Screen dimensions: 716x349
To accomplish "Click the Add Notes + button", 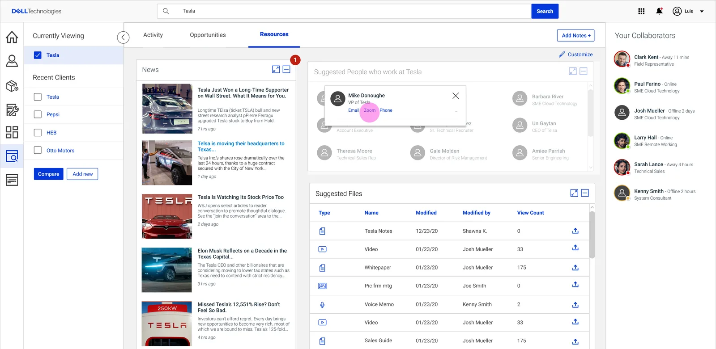I will [x=576, y=35].
